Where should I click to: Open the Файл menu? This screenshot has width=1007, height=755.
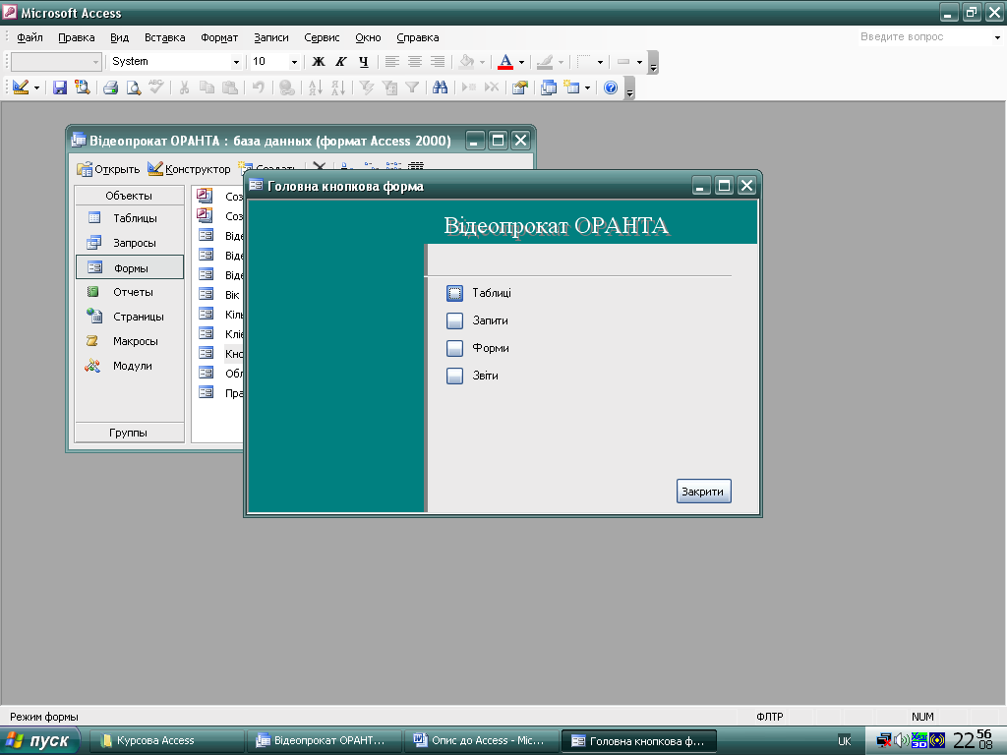pyautogui.click(x=30, y=37)
